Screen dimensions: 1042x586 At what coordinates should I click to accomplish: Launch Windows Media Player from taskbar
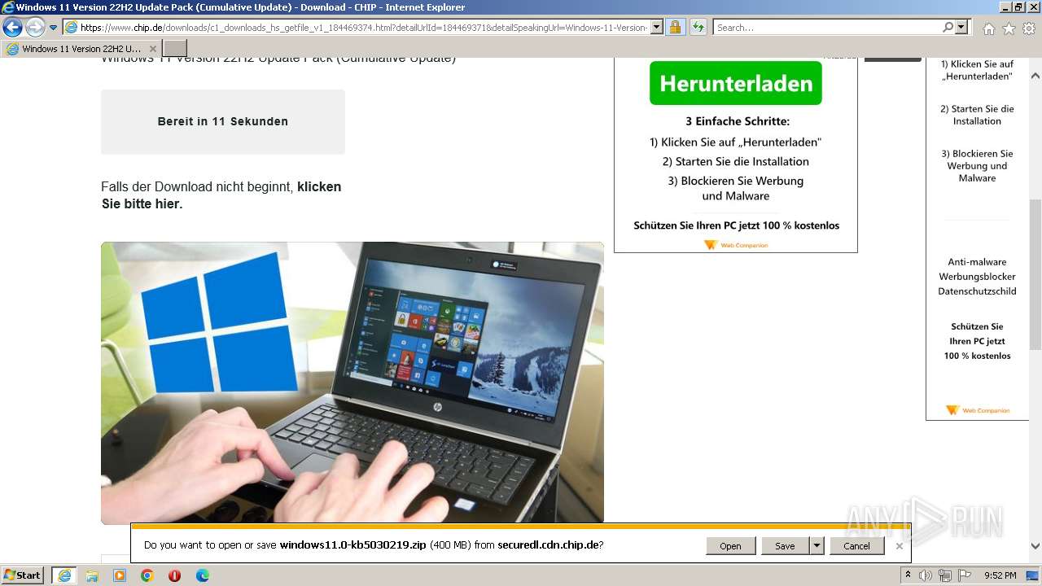tap(120, 575)
